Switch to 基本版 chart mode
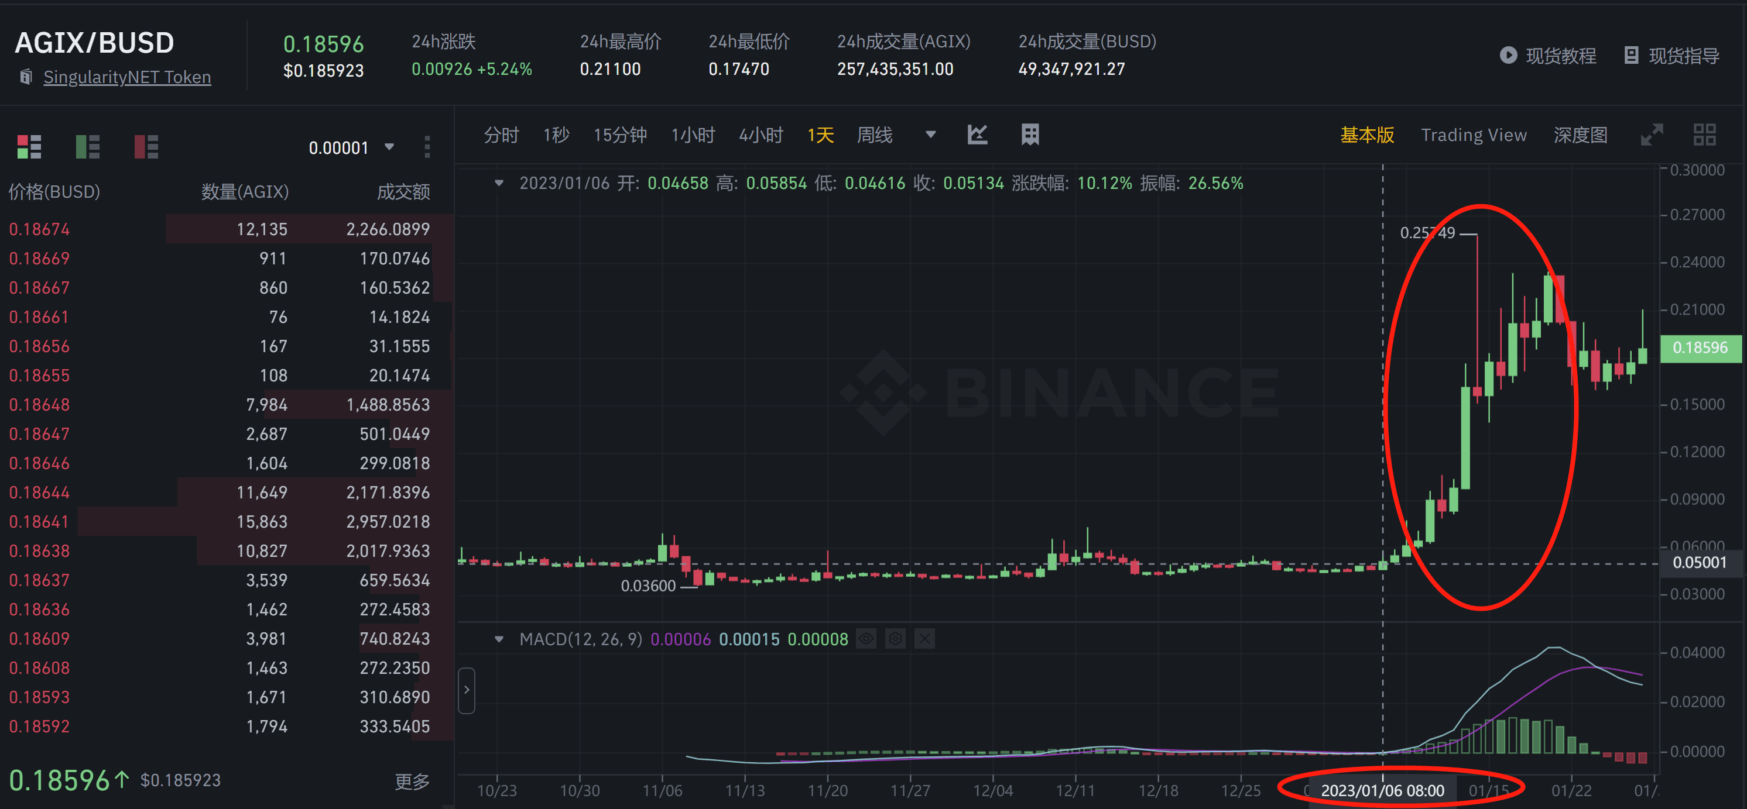 [1366, 136]
